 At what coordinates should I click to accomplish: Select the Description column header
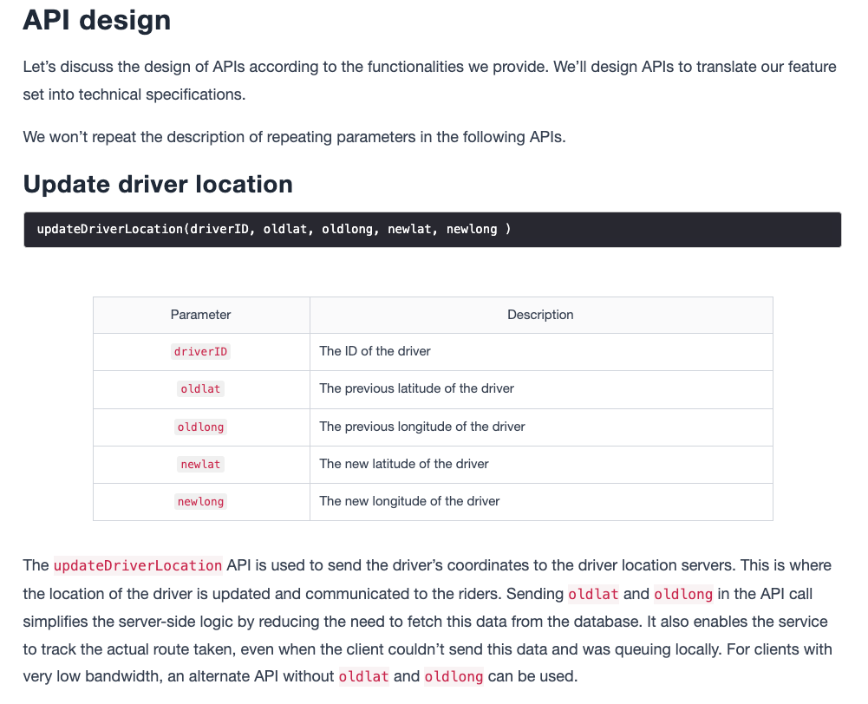coord(541,315)
